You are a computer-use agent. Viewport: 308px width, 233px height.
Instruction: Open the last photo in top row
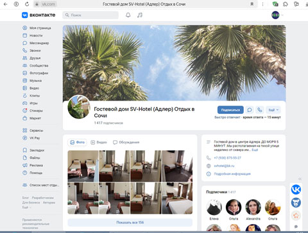(177, 166)
